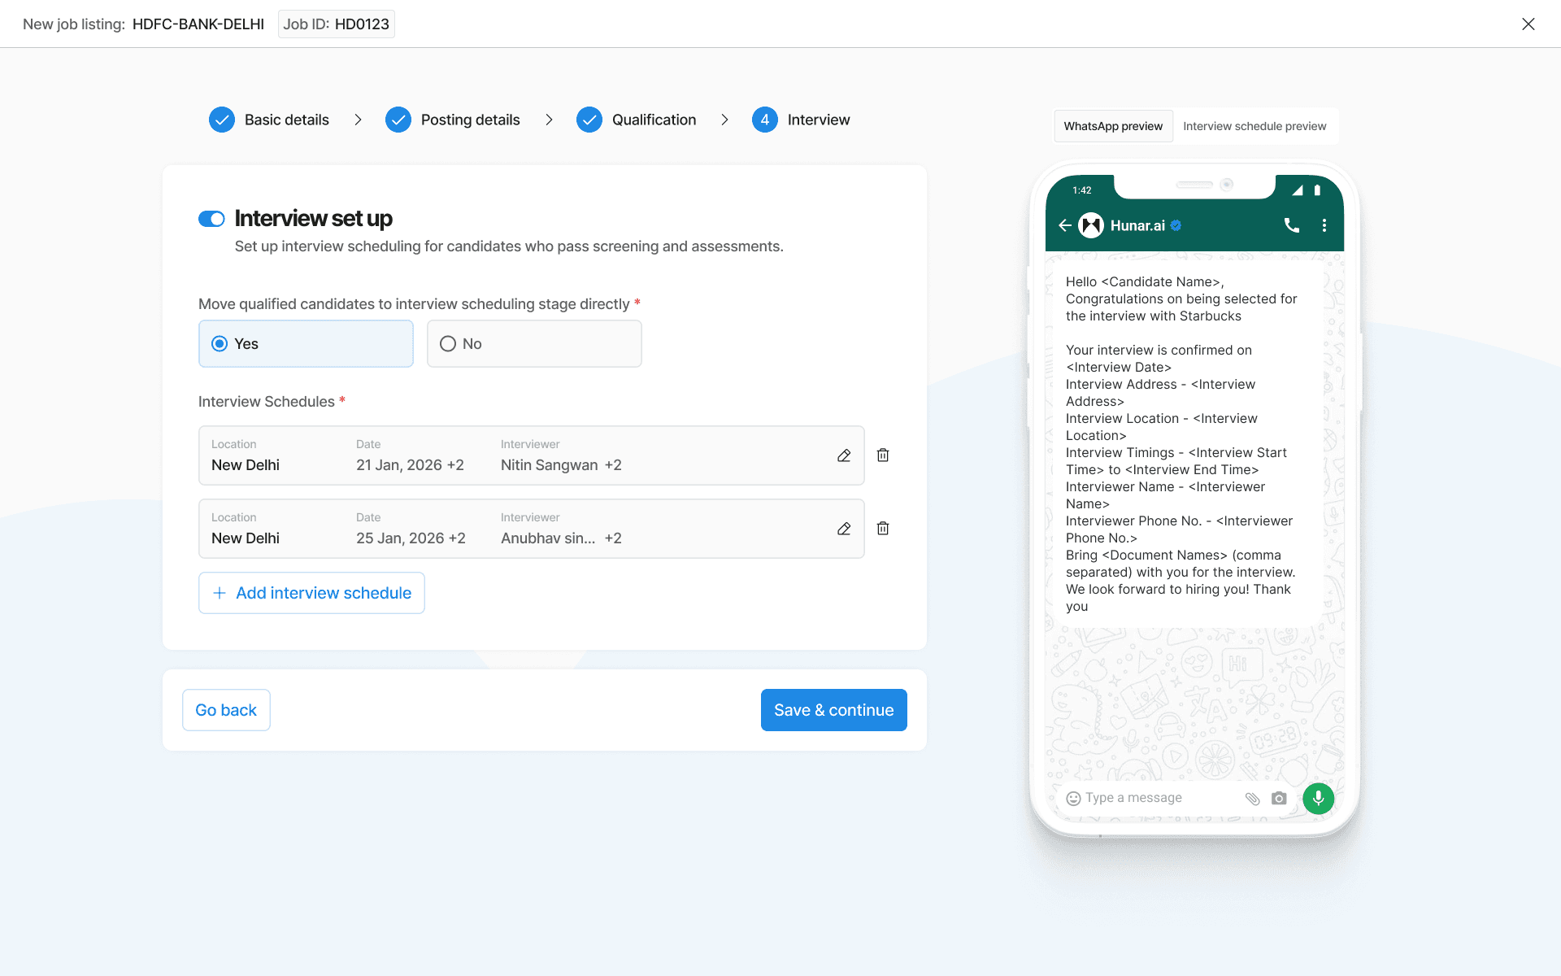Image resolution: width=1561 pixels, height=976 pixels.
Task: Select Yes for direct interview scheduling
Action: tap(306, 343)
